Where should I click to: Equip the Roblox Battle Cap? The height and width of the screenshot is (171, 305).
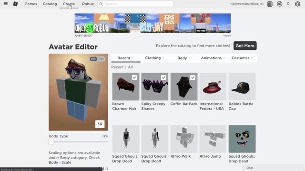point(242,86)
